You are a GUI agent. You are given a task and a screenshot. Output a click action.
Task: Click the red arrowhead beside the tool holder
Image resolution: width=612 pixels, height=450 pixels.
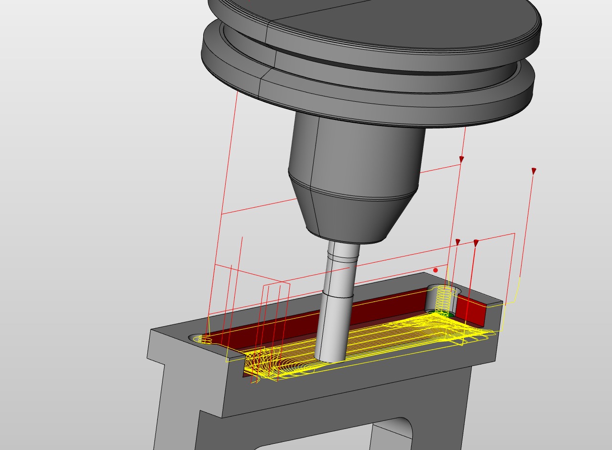pos(461,159)
